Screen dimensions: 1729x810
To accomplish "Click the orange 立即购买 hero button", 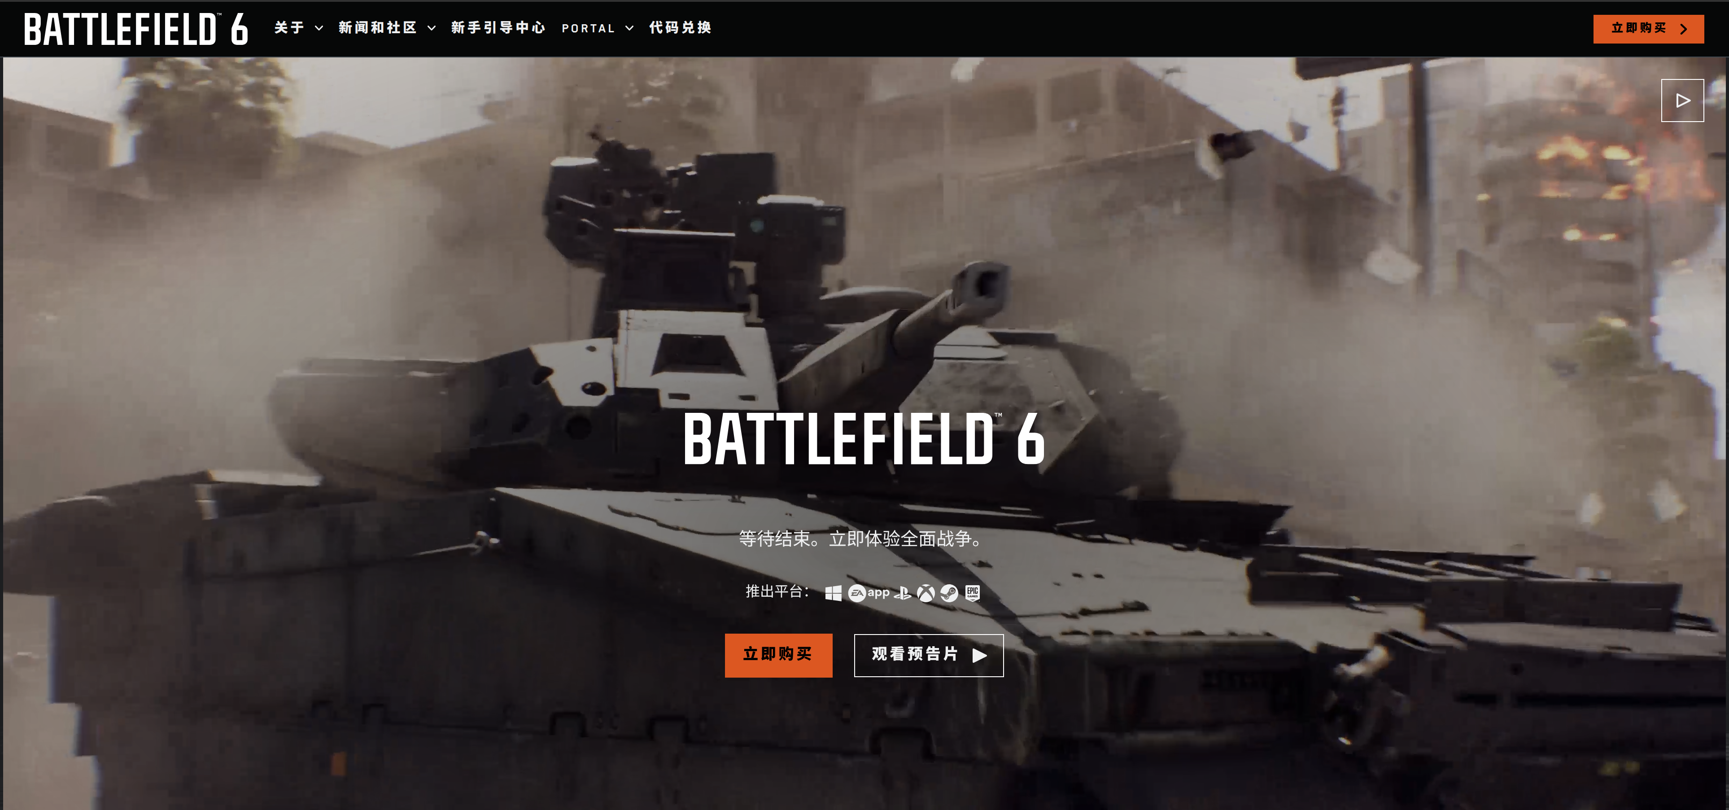I will tap(778, 655).
